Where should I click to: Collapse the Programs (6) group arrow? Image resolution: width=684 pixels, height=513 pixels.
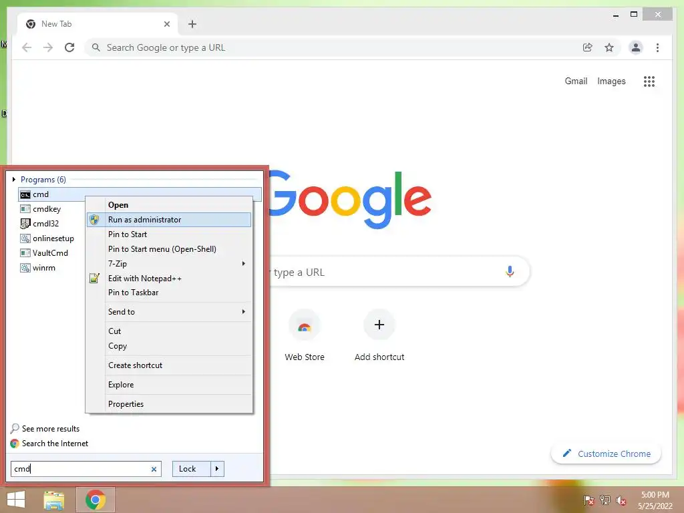[x=14, y=179]
